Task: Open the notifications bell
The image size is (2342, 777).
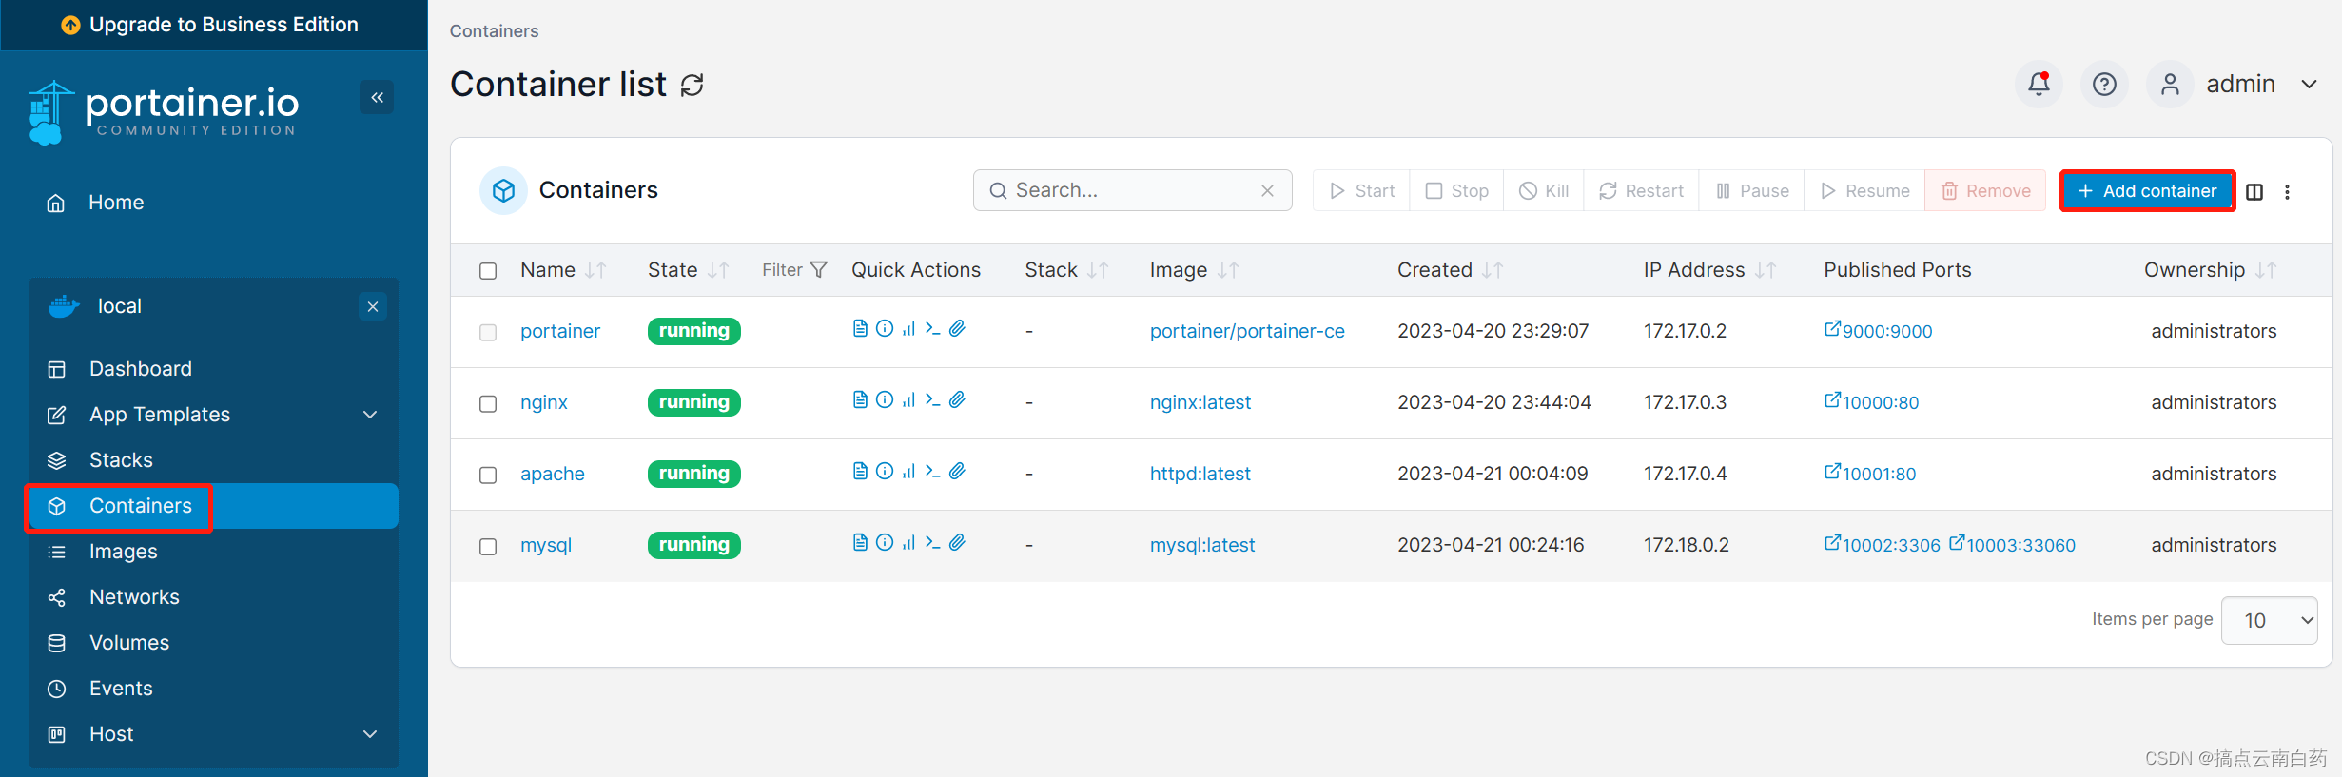Action: [2039, 85]
